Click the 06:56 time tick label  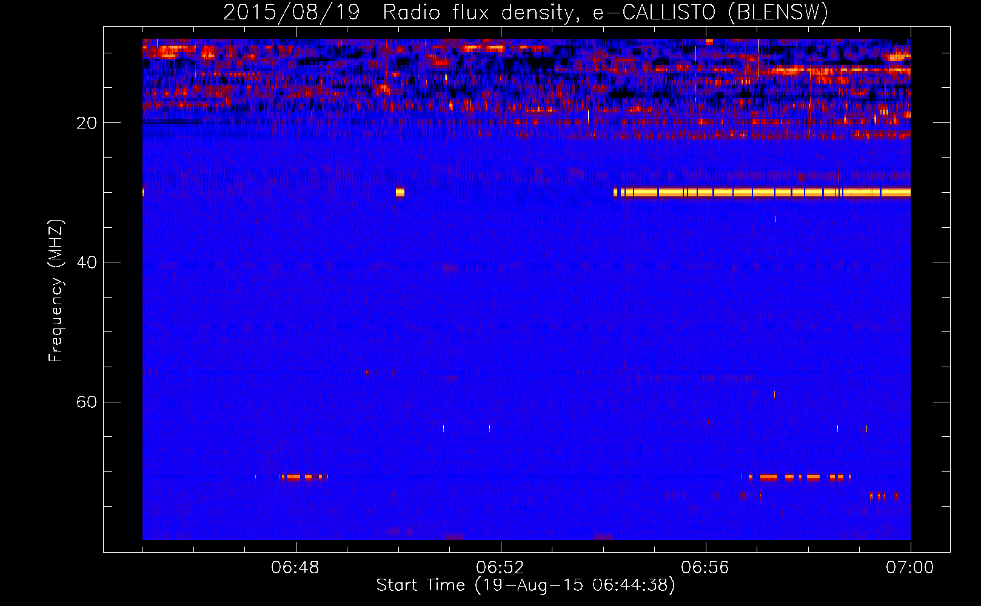click(705, 568)
